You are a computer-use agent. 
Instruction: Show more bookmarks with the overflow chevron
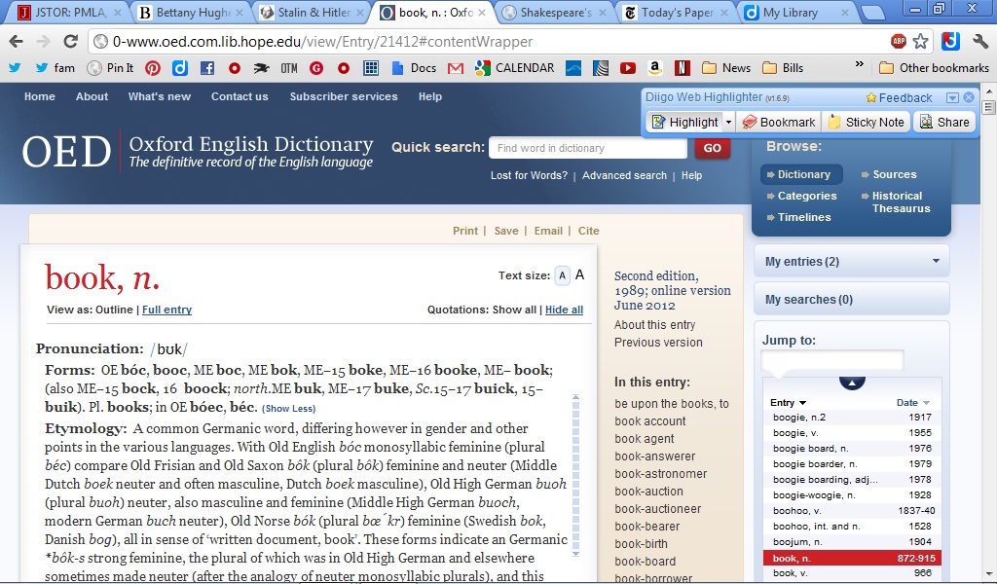click(860, 65)
